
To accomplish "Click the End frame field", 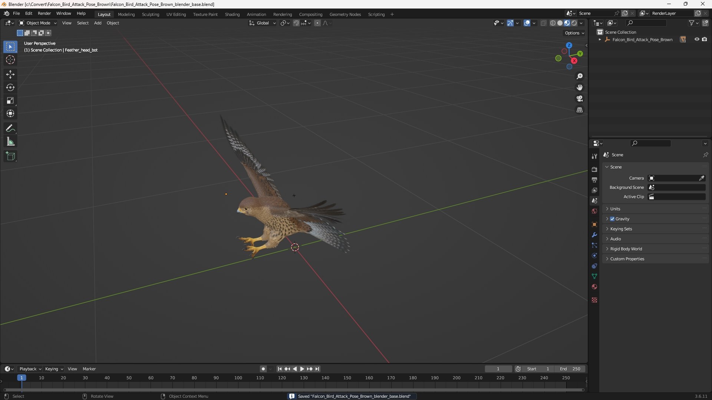I will (x=570, y=369).
